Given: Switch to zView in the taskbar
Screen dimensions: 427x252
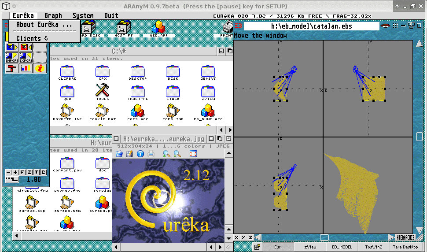Looking at the screenshot, I should click(310, 247).
